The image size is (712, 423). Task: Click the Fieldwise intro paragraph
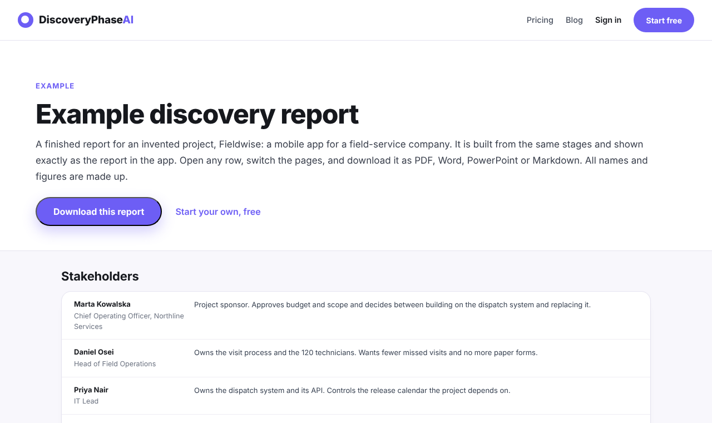(x=342, y=160)
